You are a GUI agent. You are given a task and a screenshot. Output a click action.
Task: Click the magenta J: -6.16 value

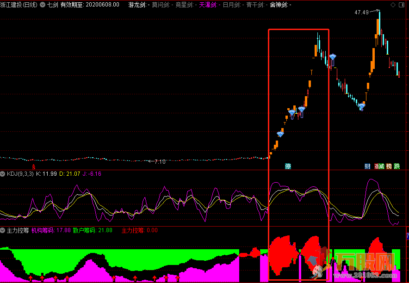click(x=92, y=174)
